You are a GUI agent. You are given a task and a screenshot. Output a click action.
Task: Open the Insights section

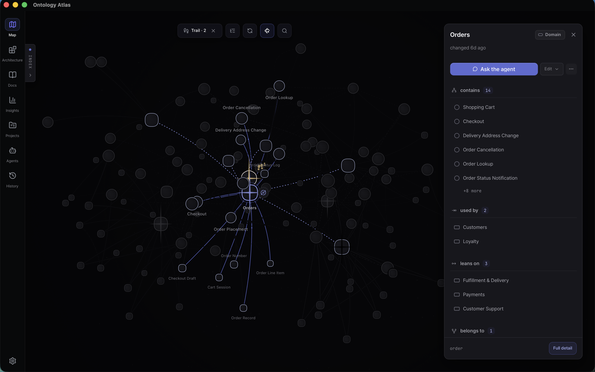click(12, 104)
